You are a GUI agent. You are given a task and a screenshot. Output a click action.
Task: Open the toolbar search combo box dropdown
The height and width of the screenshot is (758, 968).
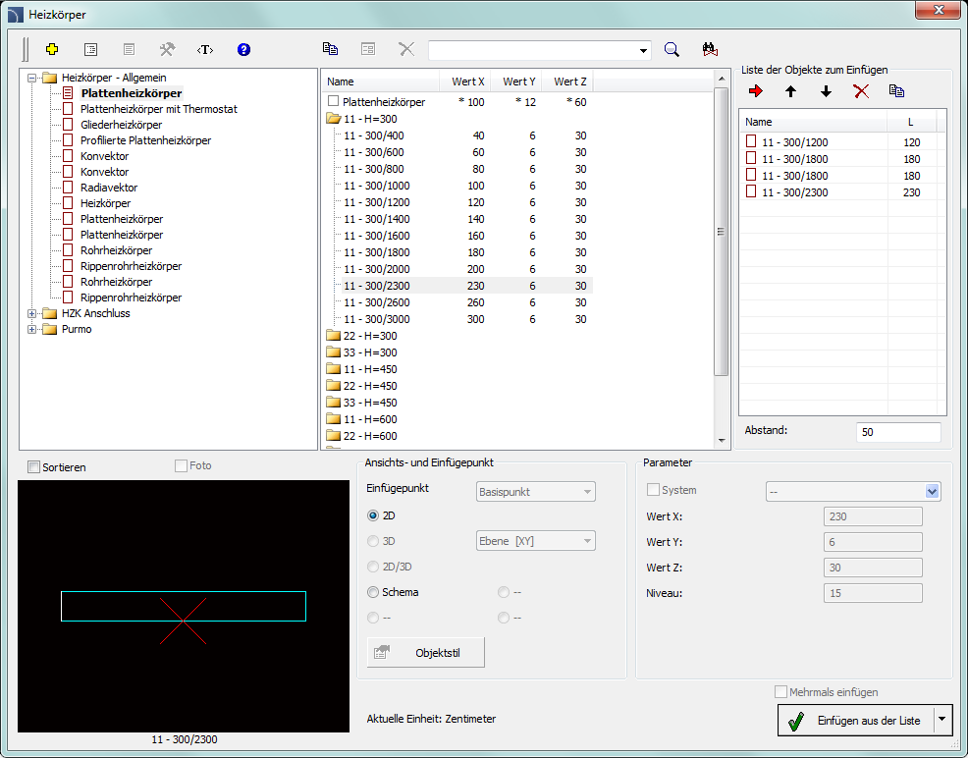click(x=644, y=49)
